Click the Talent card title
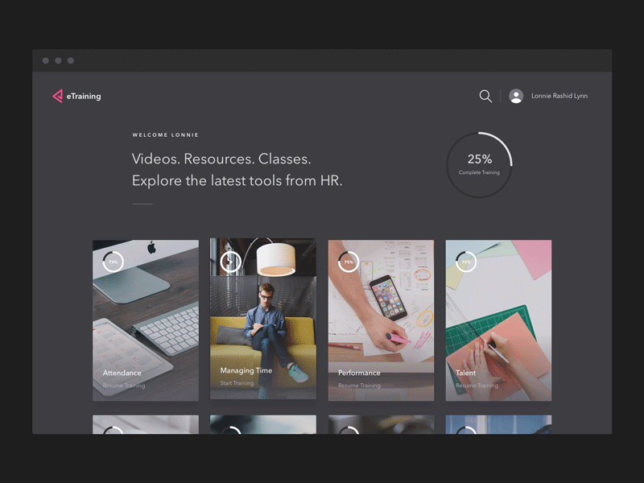644x483 pixels. [465, 373]
